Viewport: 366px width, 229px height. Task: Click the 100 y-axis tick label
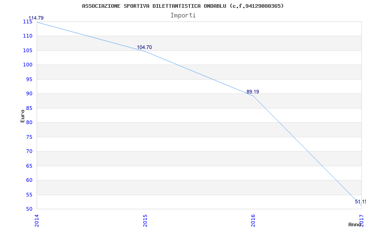(27, 65)
